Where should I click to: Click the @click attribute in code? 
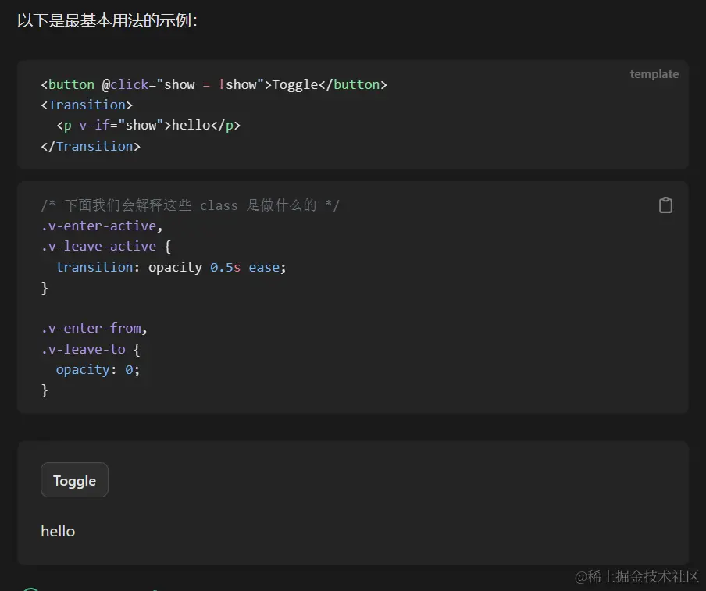tap(125, 84)
